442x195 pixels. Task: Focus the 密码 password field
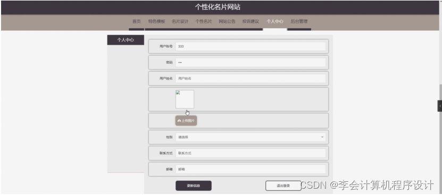[251, 63]
